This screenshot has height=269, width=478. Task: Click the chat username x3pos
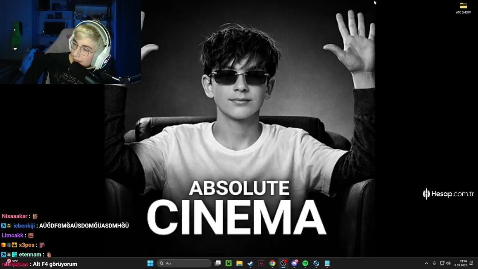(27, 245)
